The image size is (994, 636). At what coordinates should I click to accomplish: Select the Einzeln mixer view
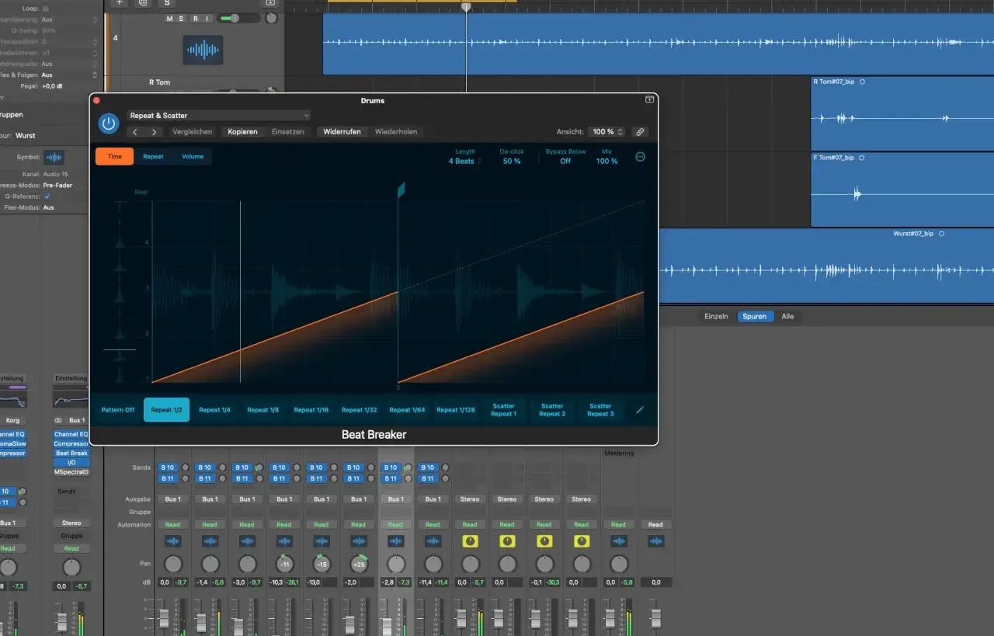pyautogui.click(x=716, y=317)
